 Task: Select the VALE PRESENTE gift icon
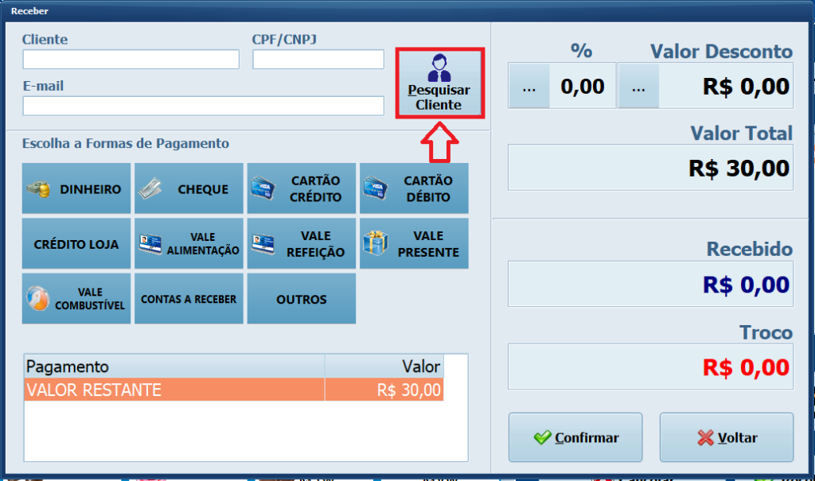pos(413,243)
